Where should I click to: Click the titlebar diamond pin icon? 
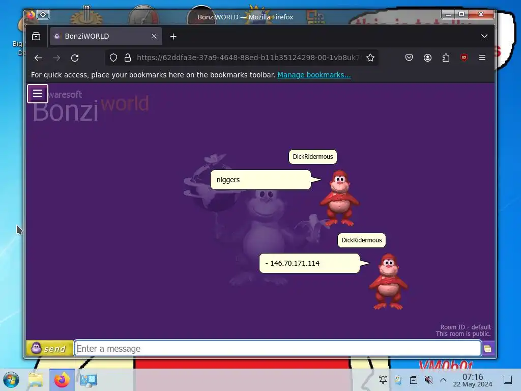43,15
